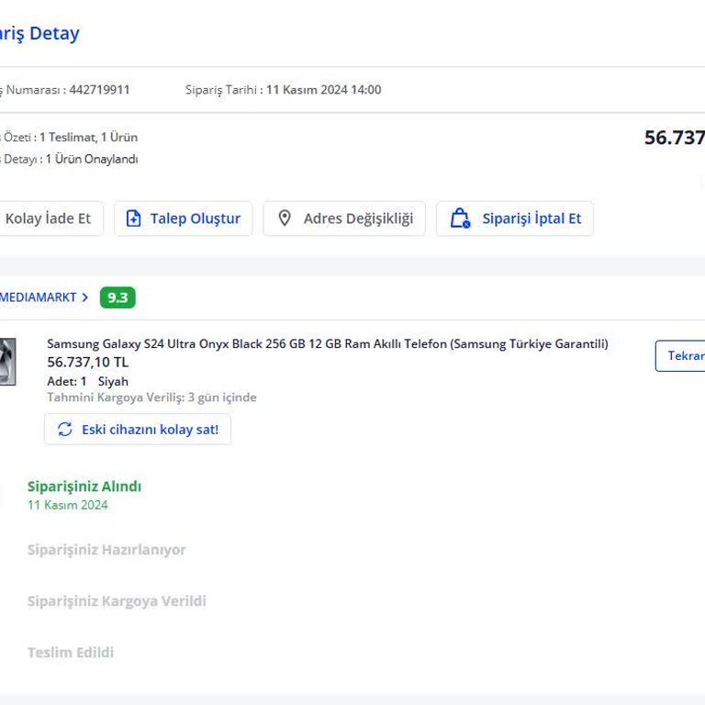
Task: Click the Siparişi İptal Et bag icon
Action: tap(459, 218)
